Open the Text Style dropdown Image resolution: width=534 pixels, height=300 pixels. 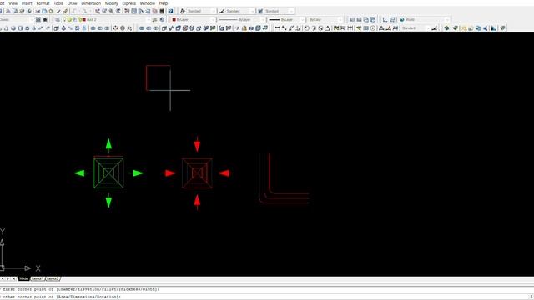(201, 11)
